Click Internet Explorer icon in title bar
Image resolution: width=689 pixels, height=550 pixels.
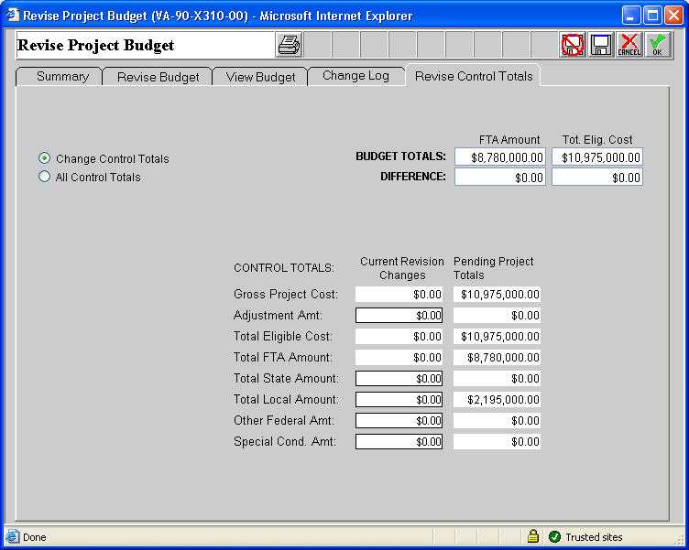pos(12,16)
